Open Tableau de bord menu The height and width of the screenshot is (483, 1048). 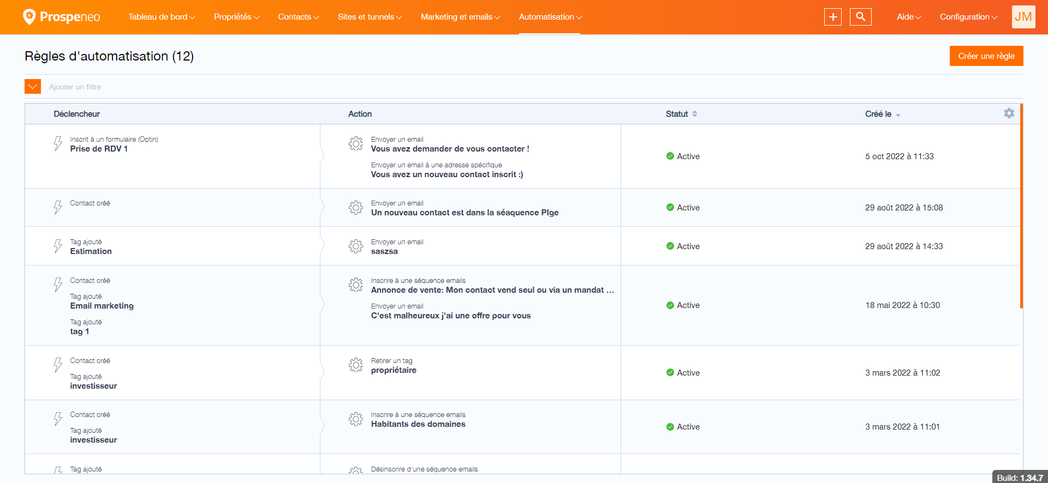[x=162, y=17]
